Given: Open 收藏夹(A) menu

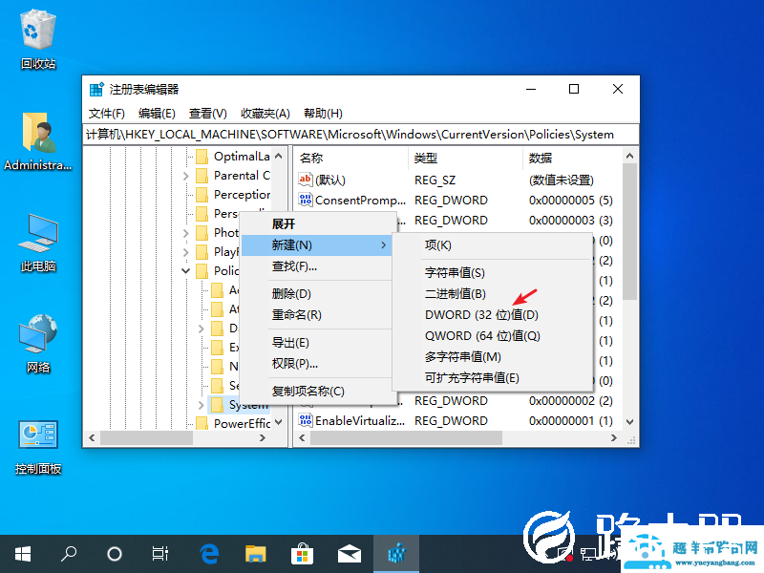Looking at the screenshot, I should click(265, 114).
